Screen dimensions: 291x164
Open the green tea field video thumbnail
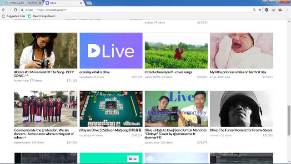tap(176, 51)
